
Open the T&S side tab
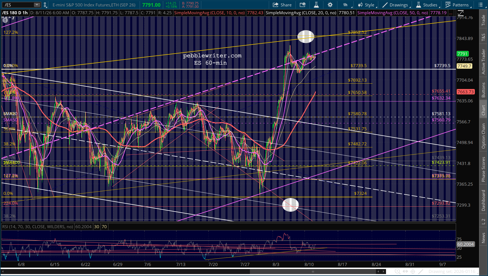pyautogui.click(x=483, y=37)
